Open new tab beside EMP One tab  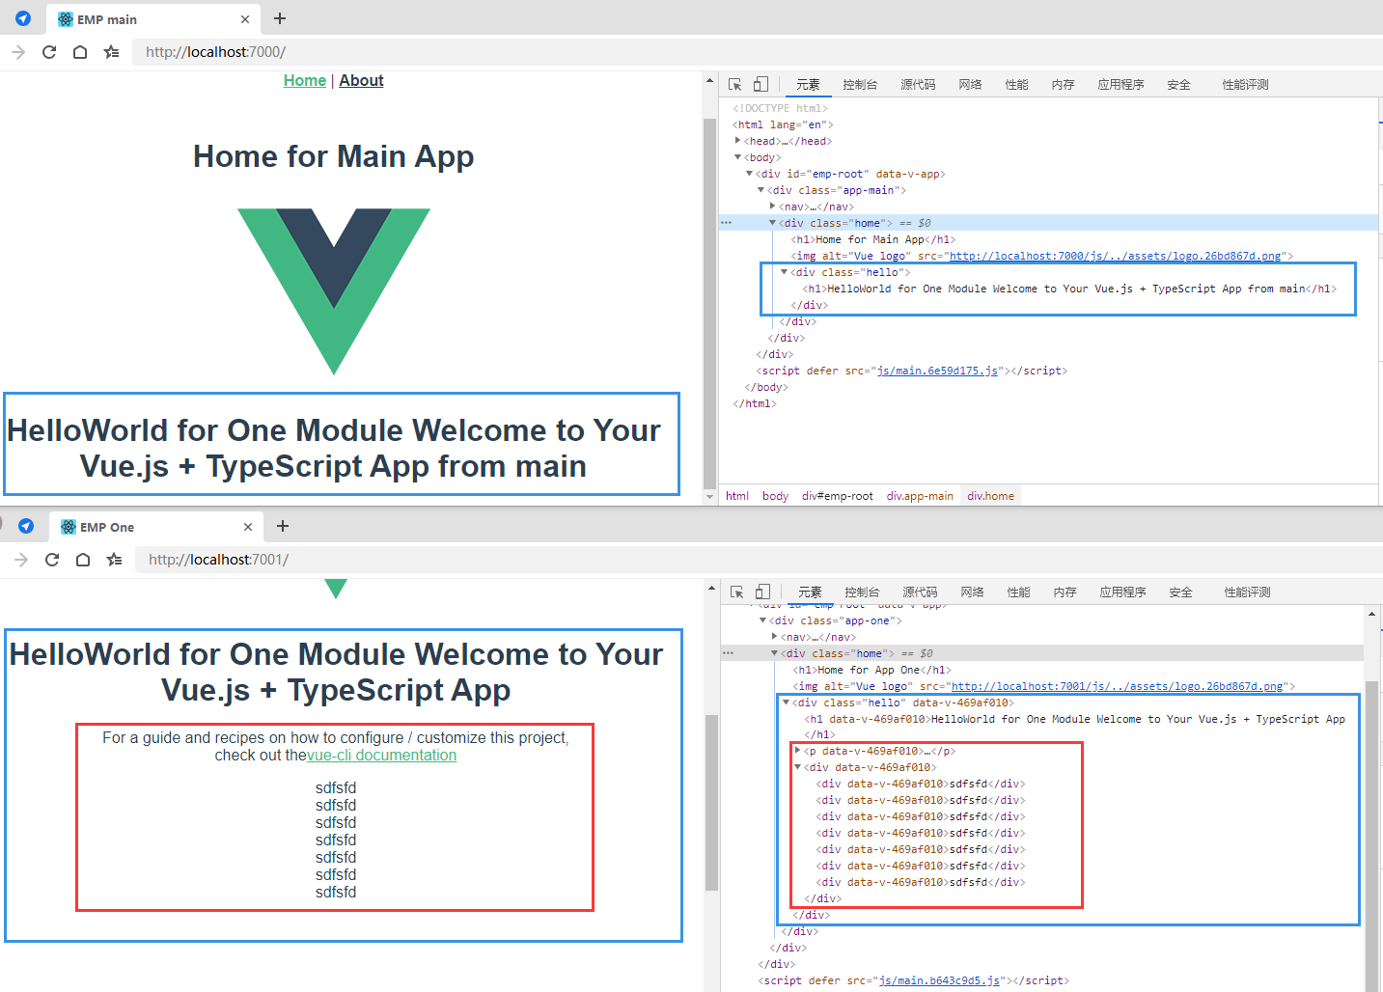(x=283, y=526)
